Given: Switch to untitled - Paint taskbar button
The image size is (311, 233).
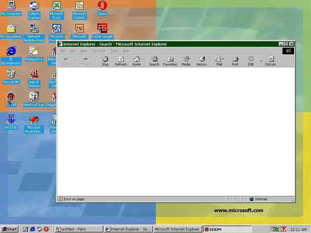Looking at the screenshot, I should 79,229.
